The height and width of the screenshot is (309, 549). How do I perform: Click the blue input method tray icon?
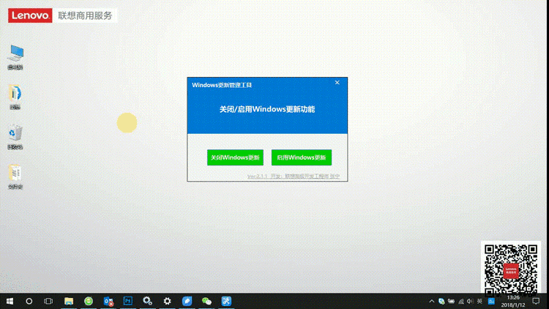pyautogui.click(x=491, y=301)
